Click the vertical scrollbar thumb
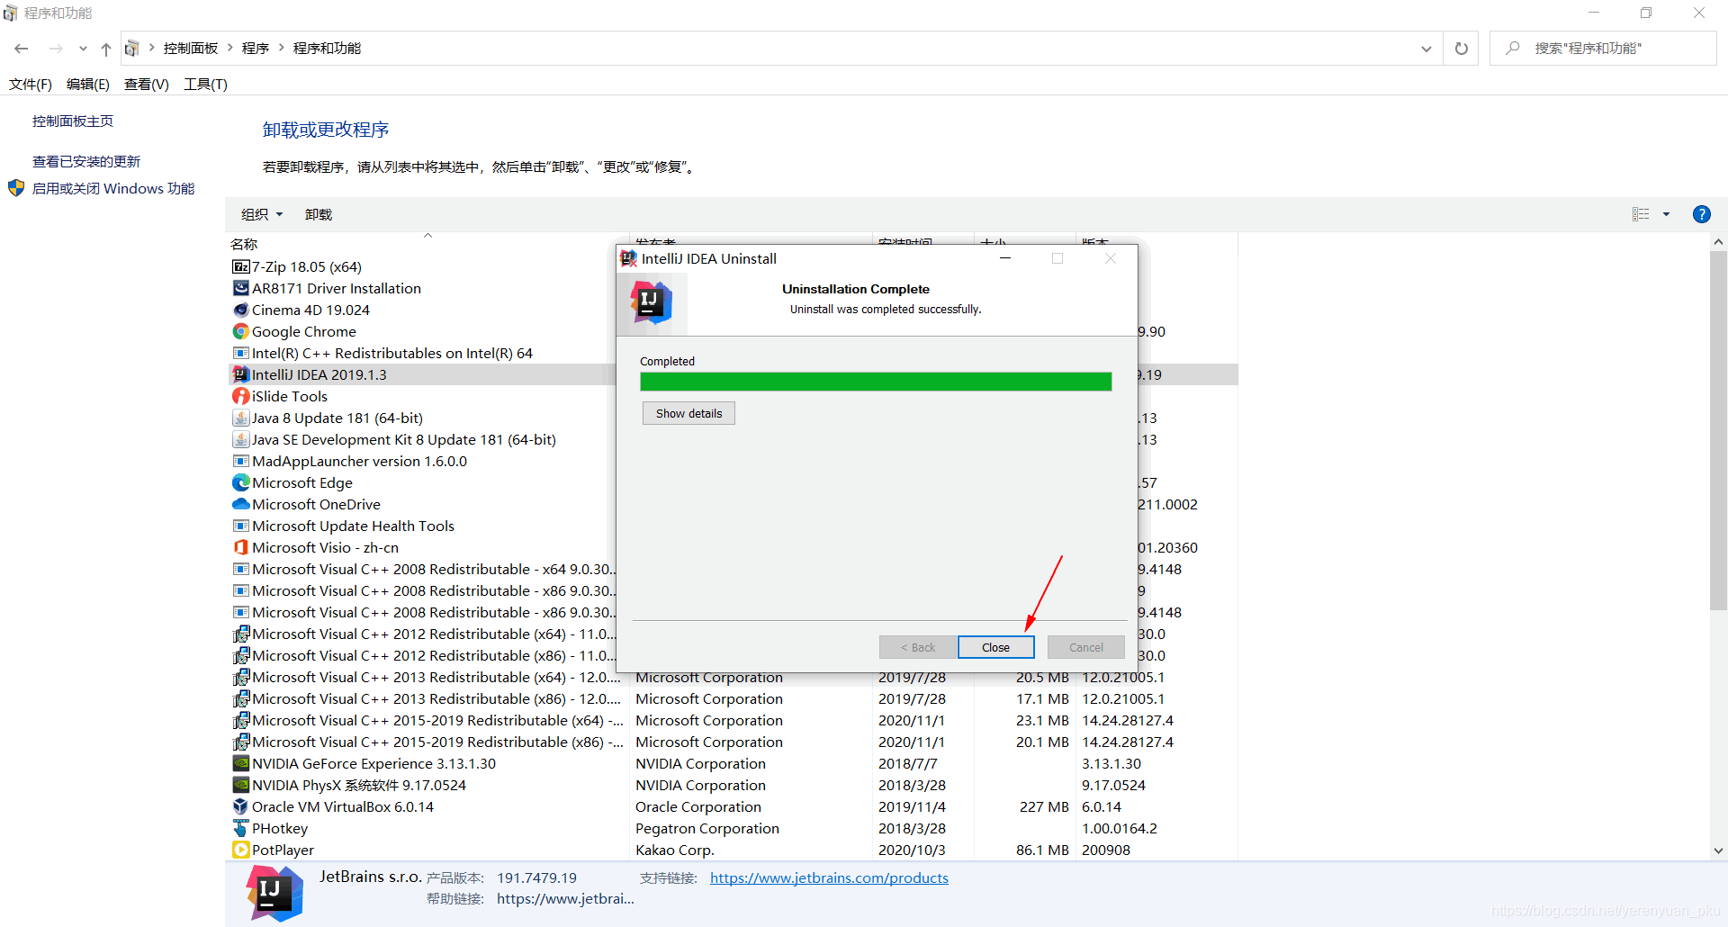This screenshot has width=1728, height=927. pyautogui.click(x=1718, y=431)
